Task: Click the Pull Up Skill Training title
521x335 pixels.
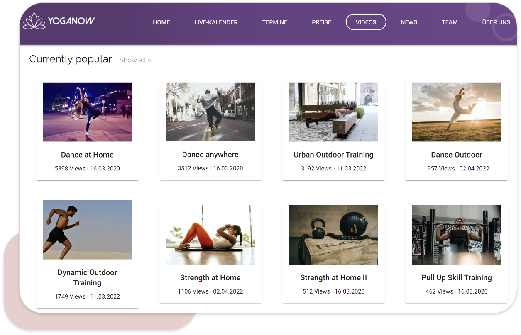Action: click(456, 278)
